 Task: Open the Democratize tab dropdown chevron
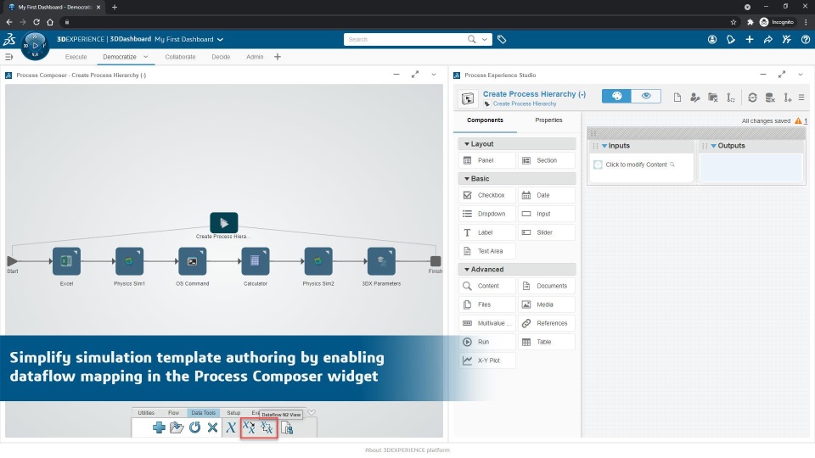tap(145, 57)
